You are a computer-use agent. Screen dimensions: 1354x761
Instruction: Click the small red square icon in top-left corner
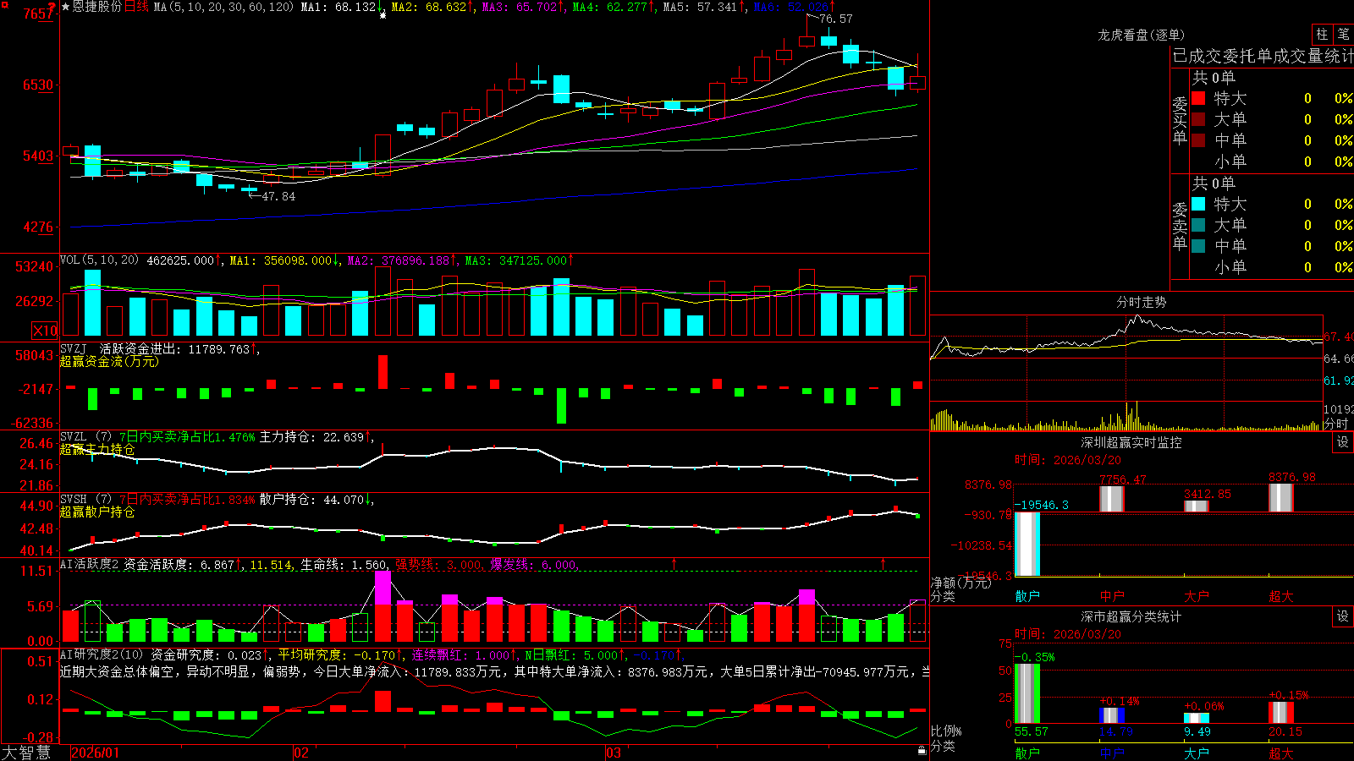tap(3, 4)
